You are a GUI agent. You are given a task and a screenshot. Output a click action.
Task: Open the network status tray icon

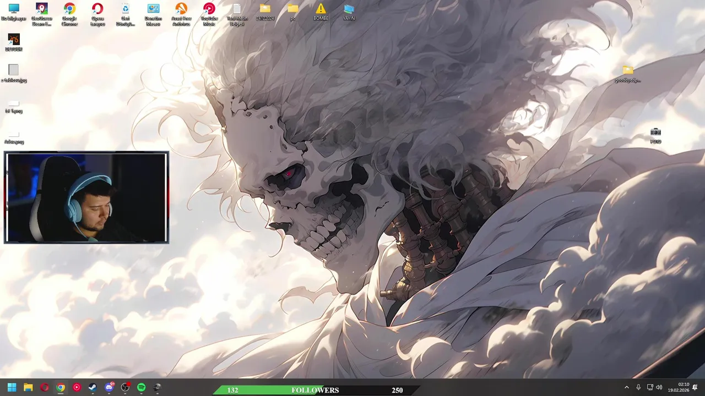click(x=650, y=387)
